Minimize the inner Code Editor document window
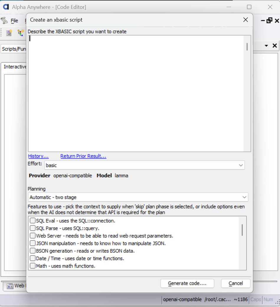This screenshot has width=280, height=307. click(263, 21)
